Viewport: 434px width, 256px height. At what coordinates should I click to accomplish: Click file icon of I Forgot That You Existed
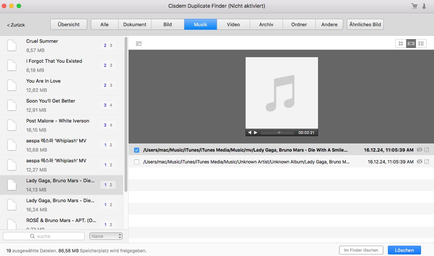[x=11, y=65]
